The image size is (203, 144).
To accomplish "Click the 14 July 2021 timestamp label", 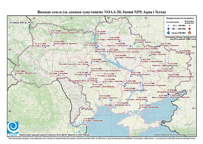I will 21,22.
